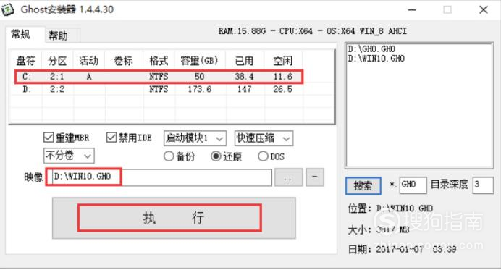Click the 活动 column header

coord(89,61)
